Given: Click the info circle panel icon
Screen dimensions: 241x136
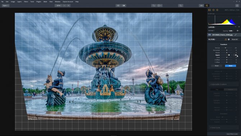Looking at the screenshot, I should (217, 10).
